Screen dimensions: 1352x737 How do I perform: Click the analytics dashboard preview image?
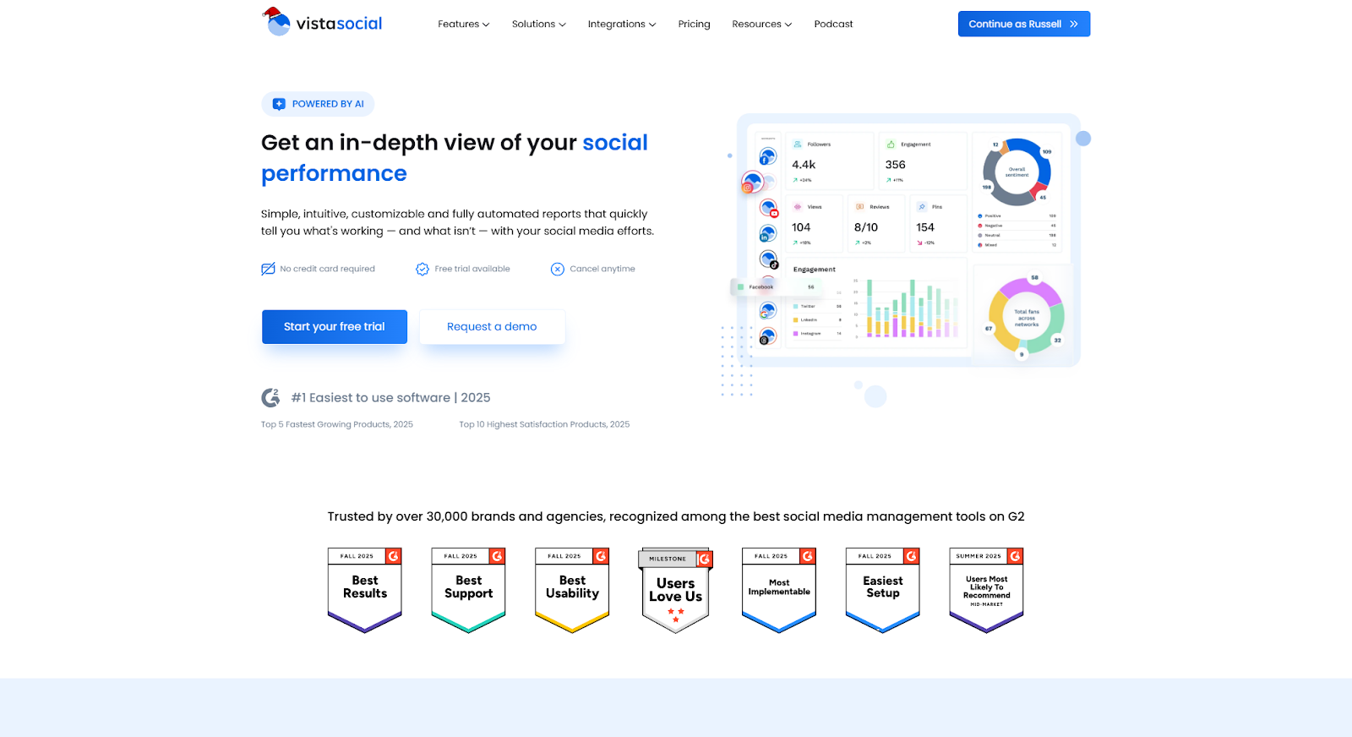pyautogui.click(x=908, y=241)
